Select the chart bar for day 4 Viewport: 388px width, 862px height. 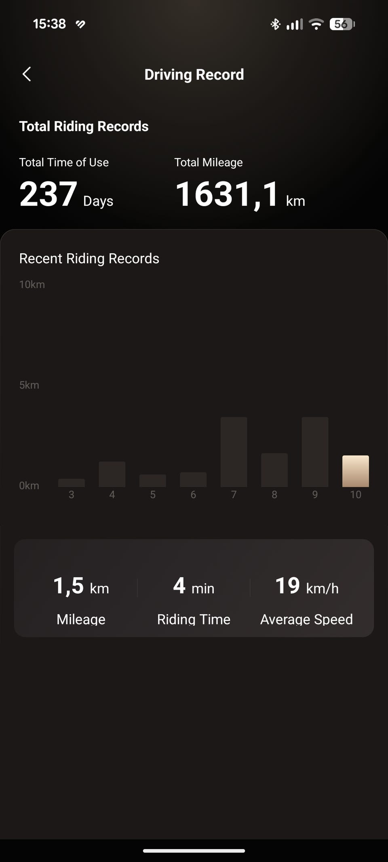pyautogui.click(x=112, y=474)
